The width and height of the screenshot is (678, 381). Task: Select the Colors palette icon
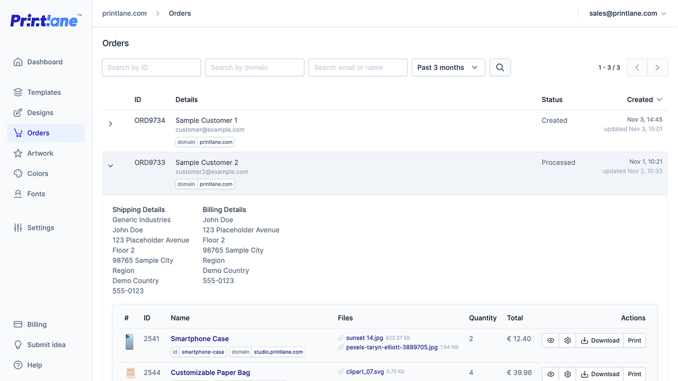click(17, 173)
